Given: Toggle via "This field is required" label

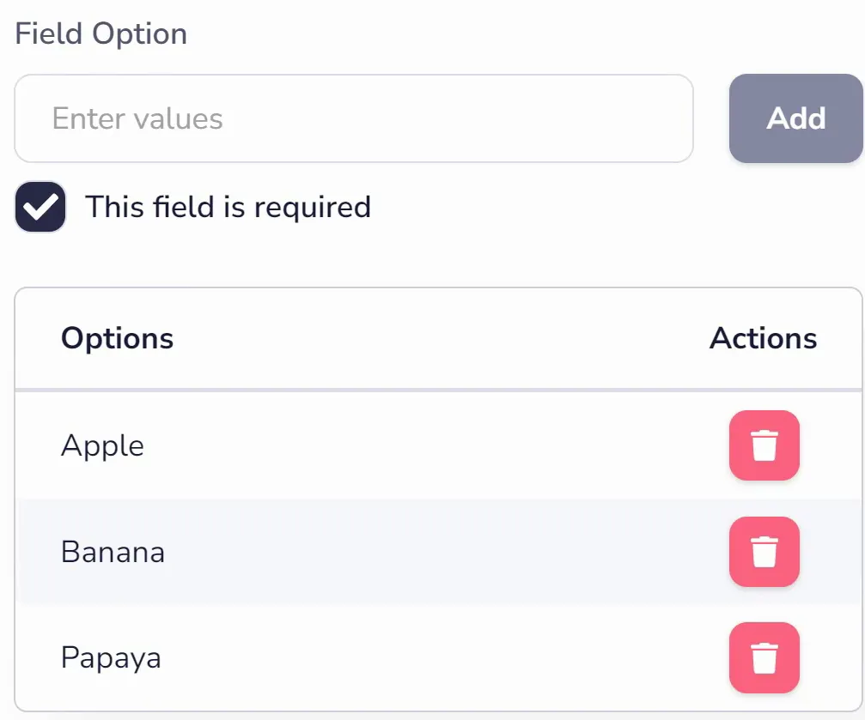Looking at the screenshot, I should (228, 208).
